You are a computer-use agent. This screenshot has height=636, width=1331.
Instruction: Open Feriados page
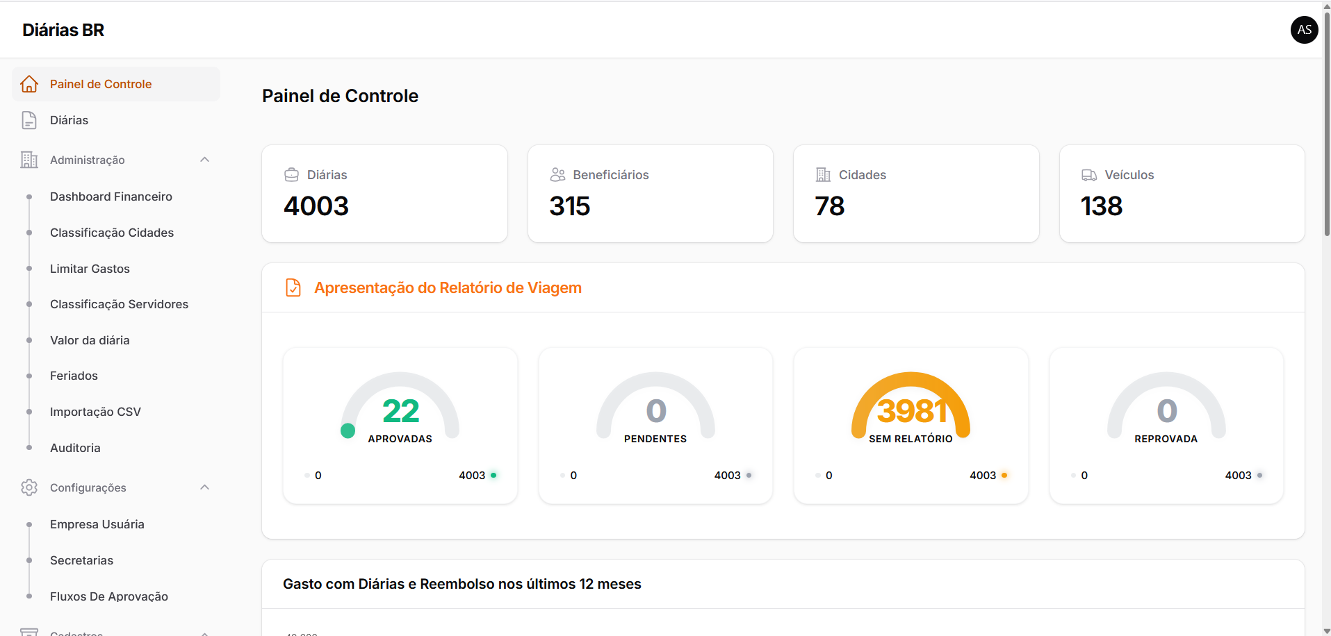(74, 376)
